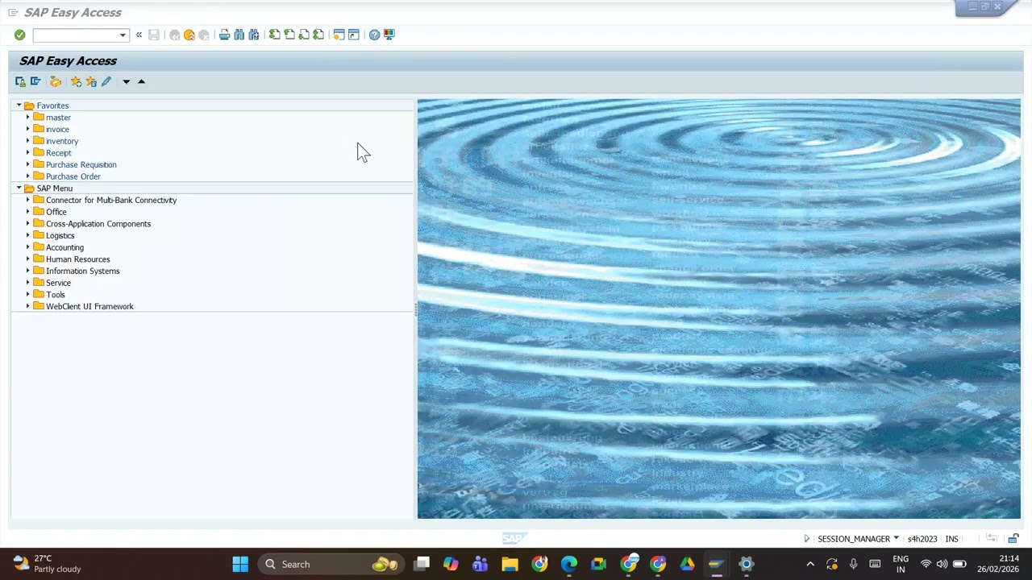This screenshot has height=580, width=1032.
Task: Expand the master folder
Action: click(27, 118)
